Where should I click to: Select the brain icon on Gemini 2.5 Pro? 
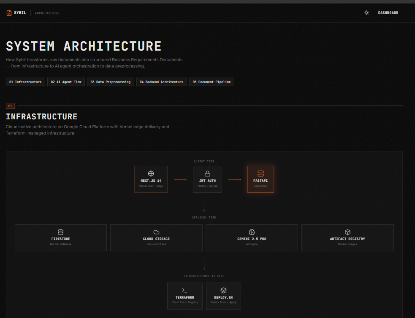(x=252, y=232)
